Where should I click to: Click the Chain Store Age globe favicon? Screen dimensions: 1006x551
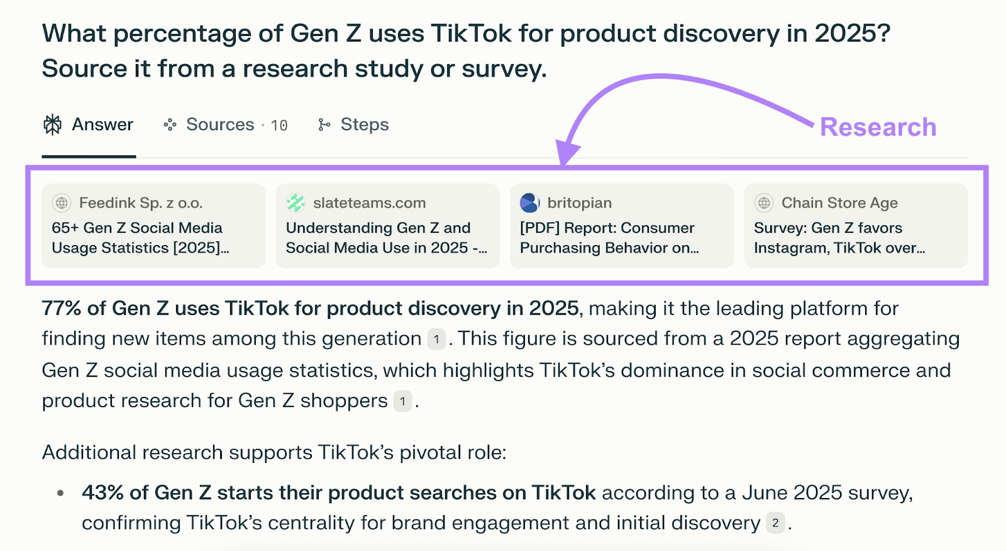764,203
